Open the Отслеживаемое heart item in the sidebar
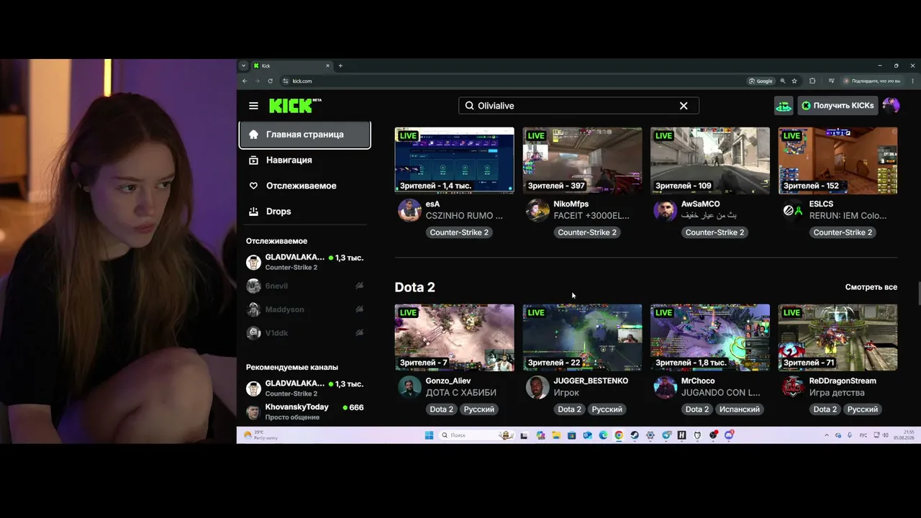Image resolution: width=921 pixels, height=518 pixels. click(x=304, y=186)
